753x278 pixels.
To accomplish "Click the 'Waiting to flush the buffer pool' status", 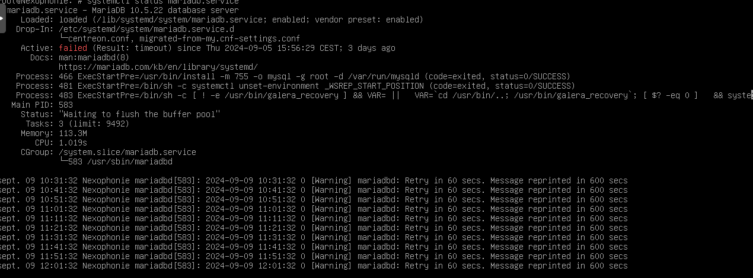I will click(x=139, y=114).
